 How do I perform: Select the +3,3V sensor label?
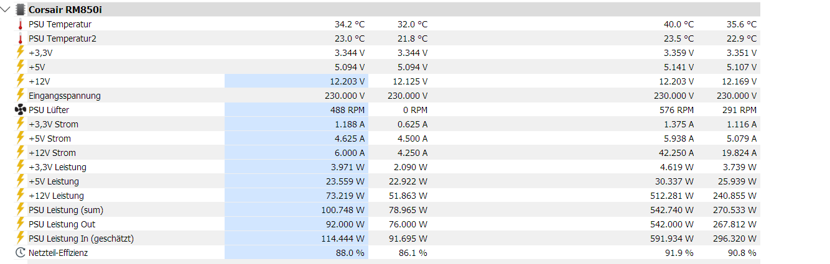point(40,53)
